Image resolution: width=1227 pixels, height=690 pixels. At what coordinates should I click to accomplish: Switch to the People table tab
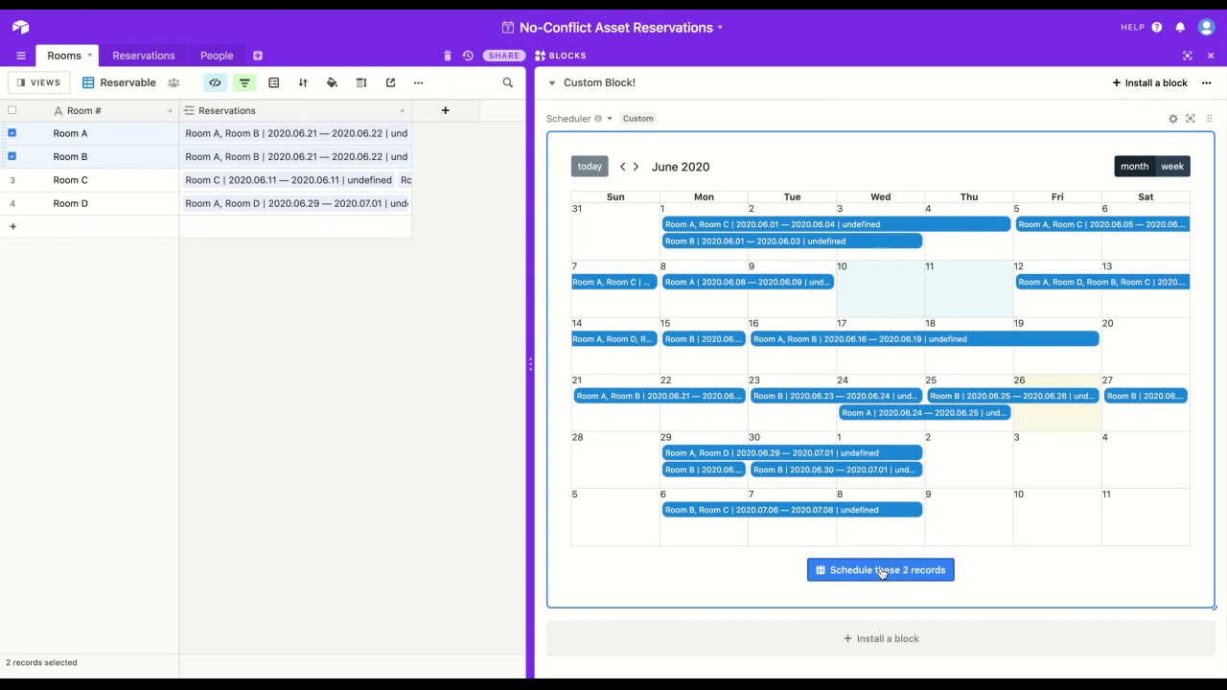[x=217, y=56]
